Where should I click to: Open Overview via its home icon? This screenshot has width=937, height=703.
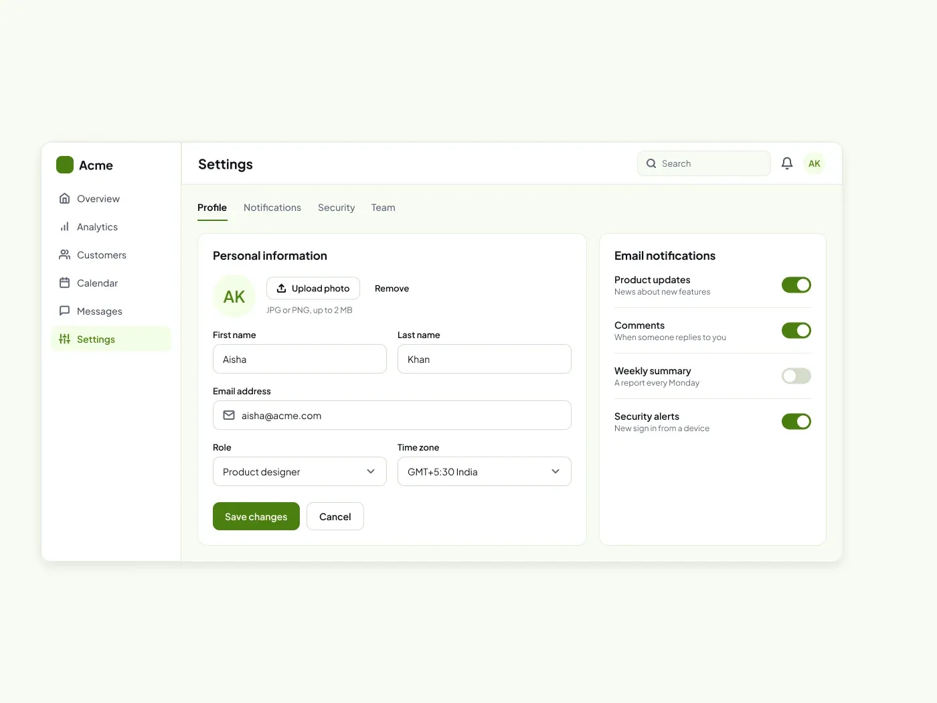point(65,198)
